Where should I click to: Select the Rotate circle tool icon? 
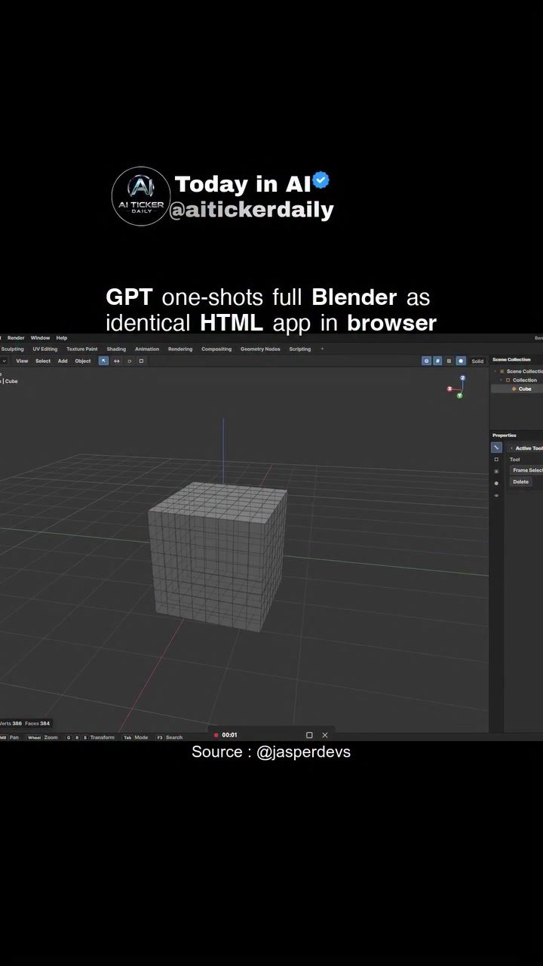click(x=129, y=361)
